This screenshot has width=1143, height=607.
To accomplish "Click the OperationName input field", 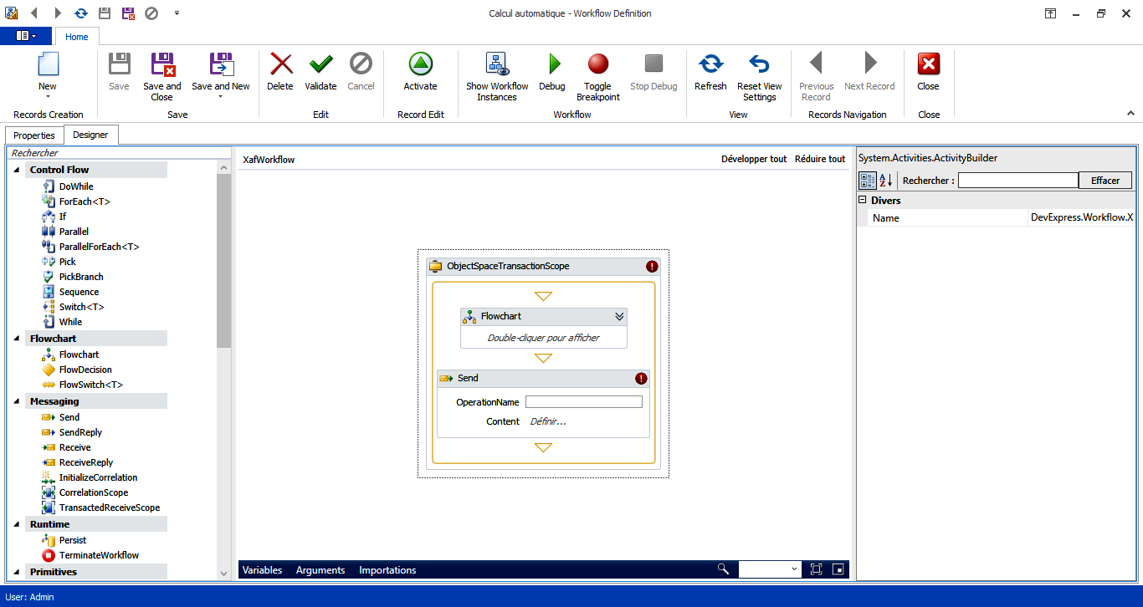I will [x=584, y=402].
